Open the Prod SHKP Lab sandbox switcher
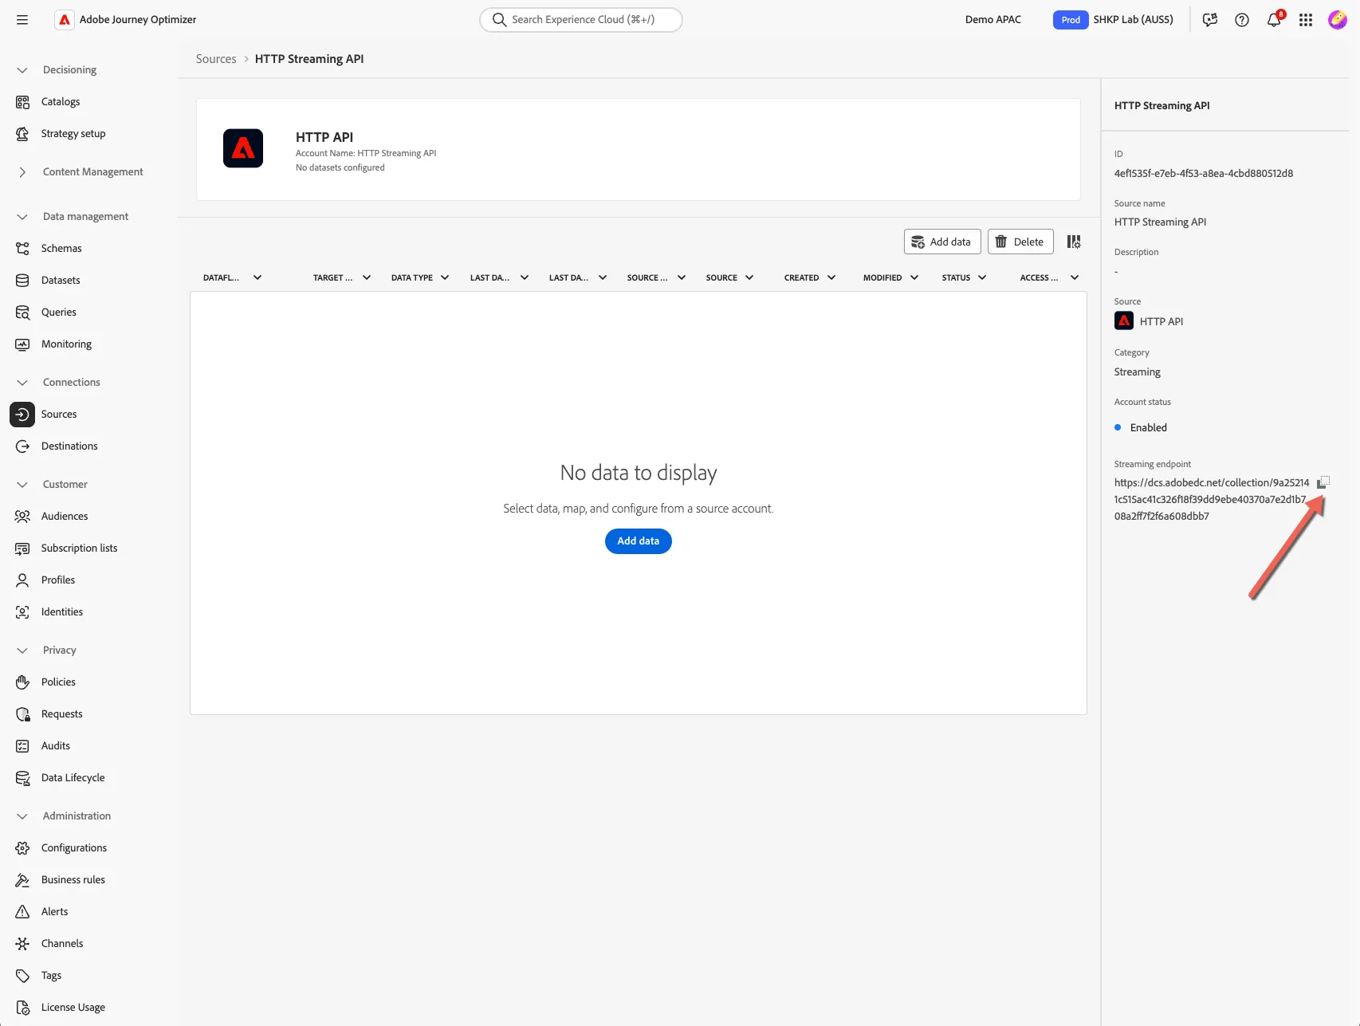The image size is (1360, 1026). (x=1114, y=20)
